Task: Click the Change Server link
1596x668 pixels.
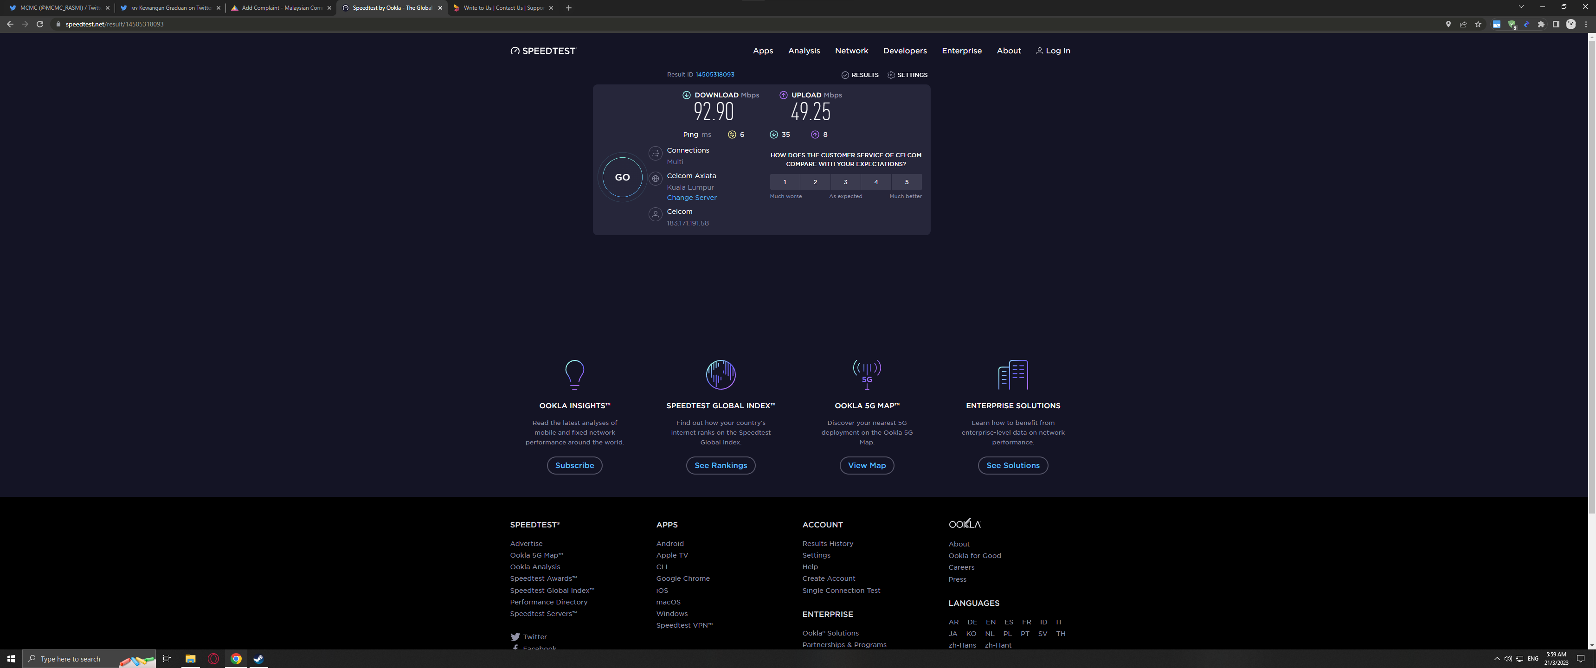Action: (691, 198)
